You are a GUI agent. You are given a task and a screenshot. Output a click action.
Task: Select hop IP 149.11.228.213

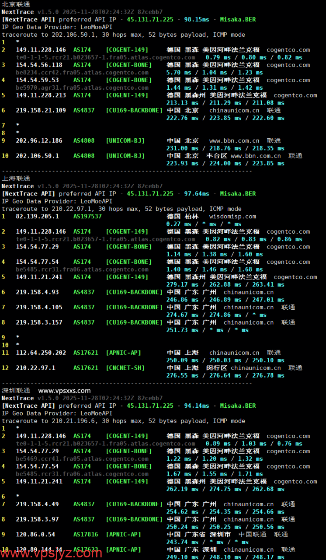41,95
